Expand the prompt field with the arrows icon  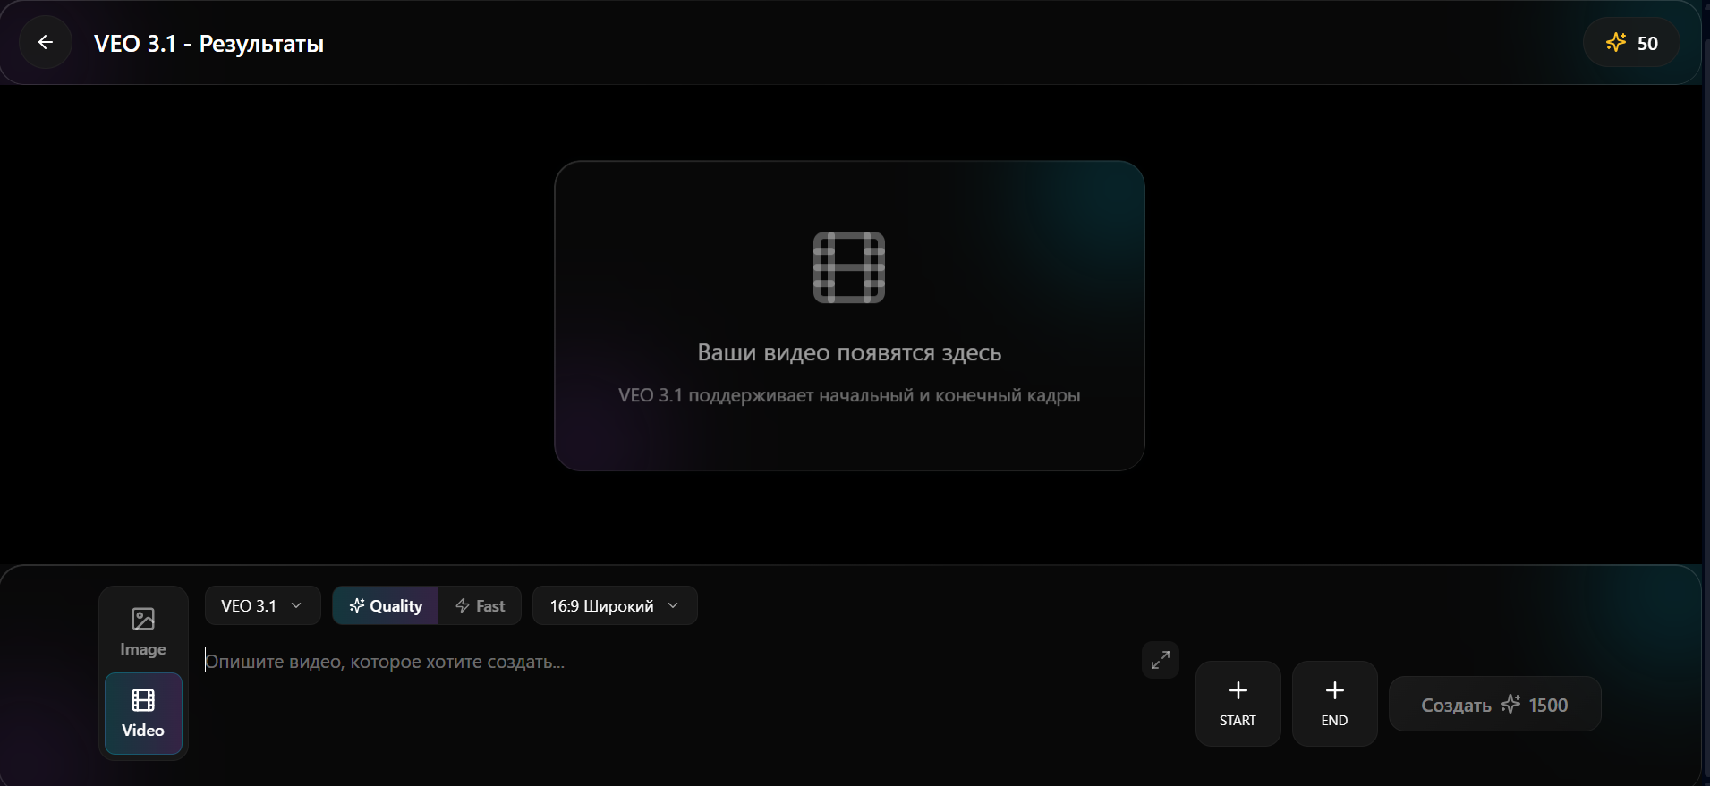pos(1160,660)
